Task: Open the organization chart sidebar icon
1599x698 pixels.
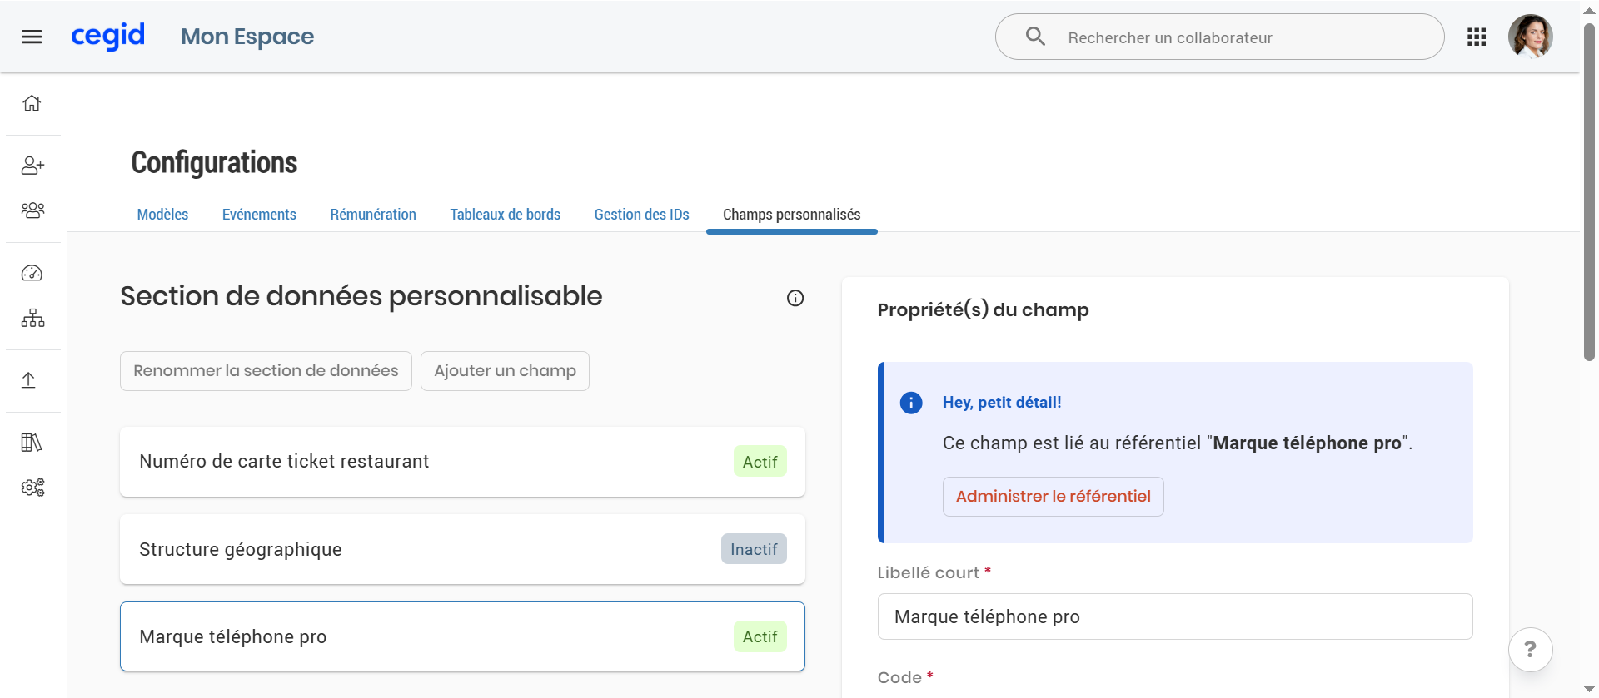Action: (x=32, y=318)
